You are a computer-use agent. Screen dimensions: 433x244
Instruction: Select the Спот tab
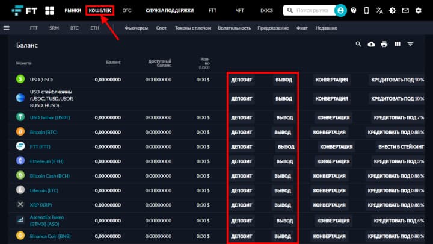point(161,28)
